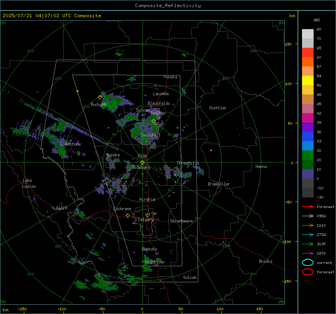Click the yellow diamond marker near RockyMH
Screen dimensions: 336x314
tap(100, 97)
